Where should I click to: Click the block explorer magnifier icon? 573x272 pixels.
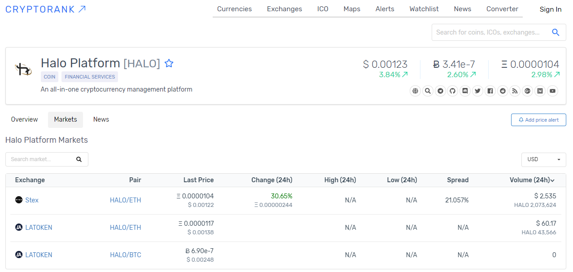[428, 91]
